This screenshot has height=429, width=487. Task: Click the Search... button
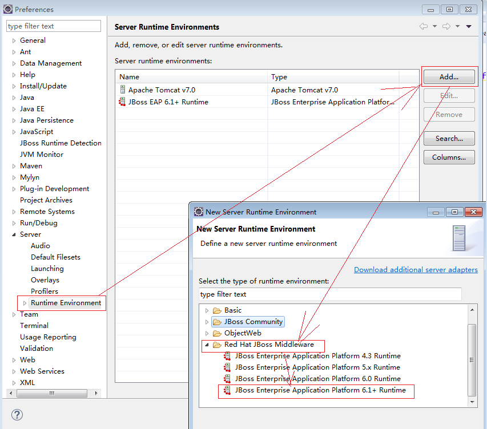click(449, 139)
